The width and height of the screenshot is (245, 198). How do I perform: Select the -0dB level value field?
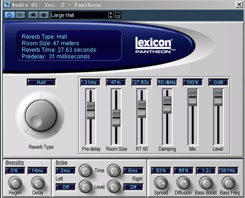click(218, 82)
